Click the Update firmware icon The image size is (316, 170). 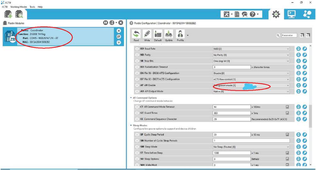tap(168, 36)
